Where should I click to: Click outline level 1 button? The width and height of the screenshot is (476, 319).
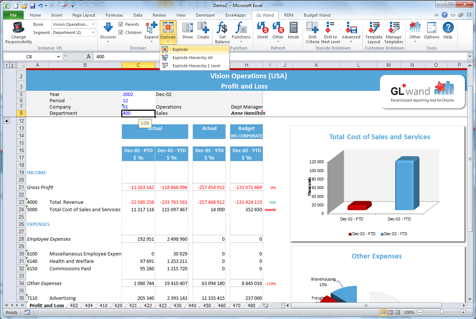tap(6, 65)
